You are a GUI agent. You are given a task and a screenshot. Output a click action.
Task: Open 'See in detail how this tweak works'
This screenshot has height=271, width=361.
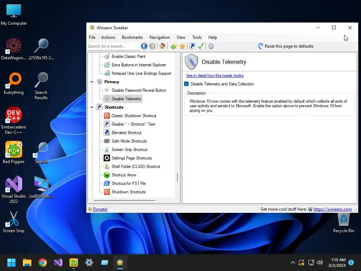[215, 76]
